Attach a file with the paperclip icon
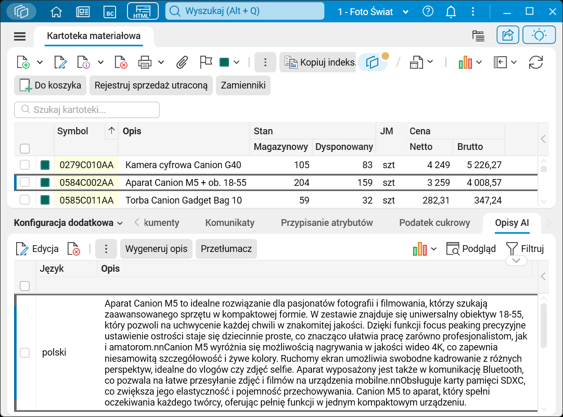The image size is (563, 417). pos(182,62)
